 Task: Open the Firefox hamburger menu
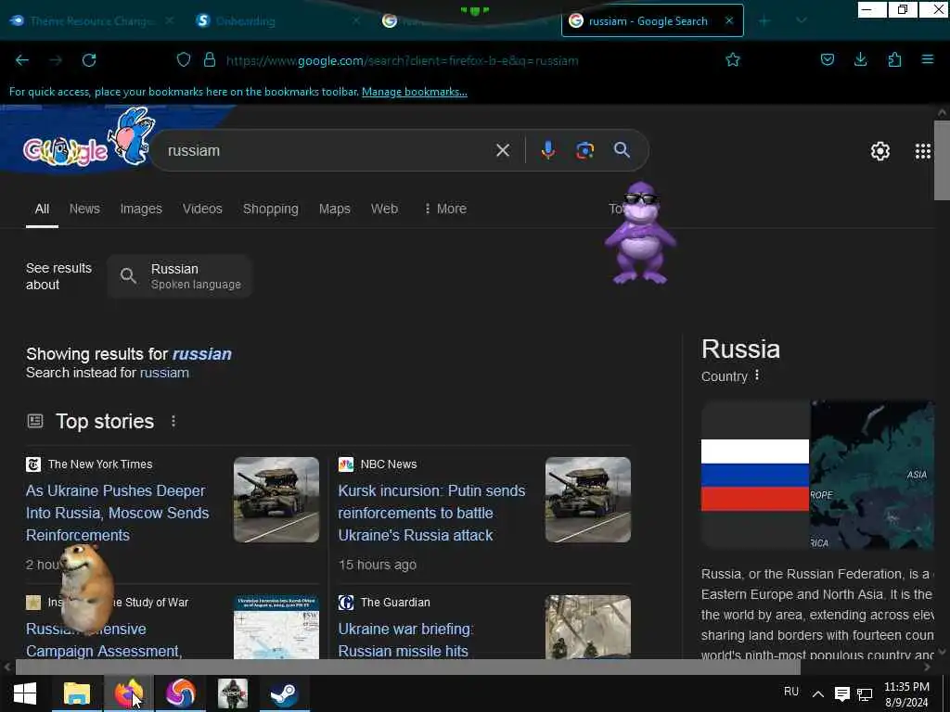(928, 59)
